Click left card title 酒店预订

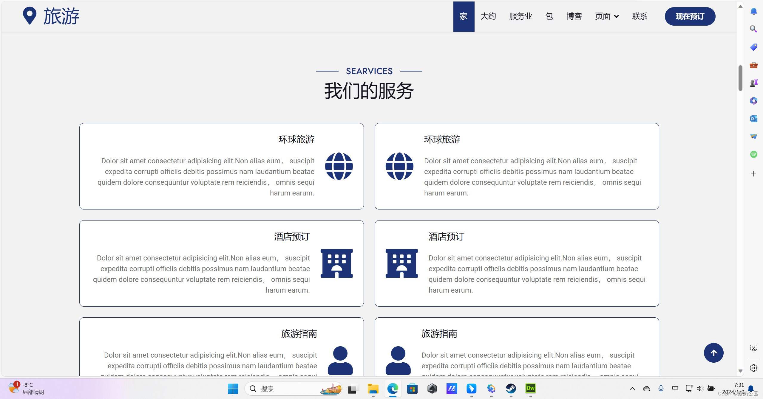pos(292,237)
